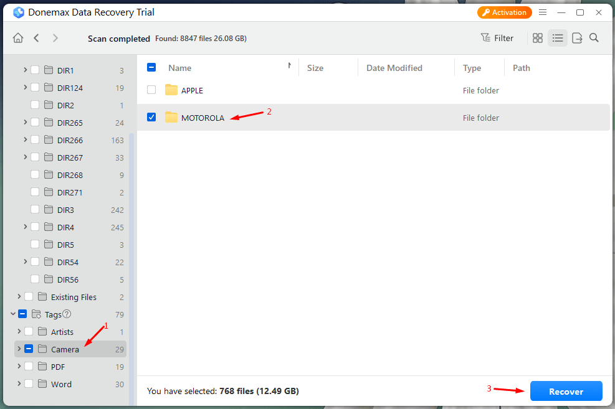Collapse the Tags tree node
The width and height of the screenshot is (615, 409).
tap(13, 314)
